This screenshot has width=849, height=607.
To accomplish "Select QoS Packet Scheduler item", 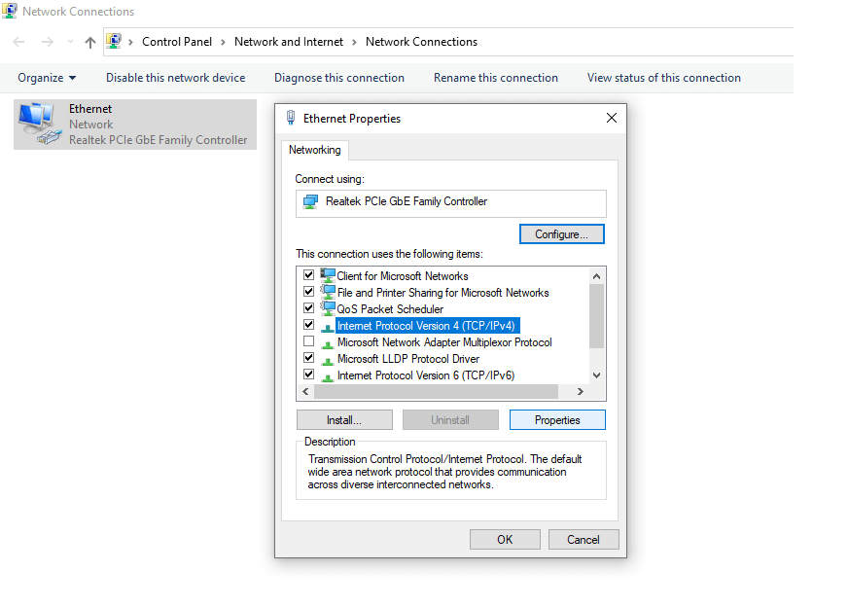I will (x=390, y=309).
